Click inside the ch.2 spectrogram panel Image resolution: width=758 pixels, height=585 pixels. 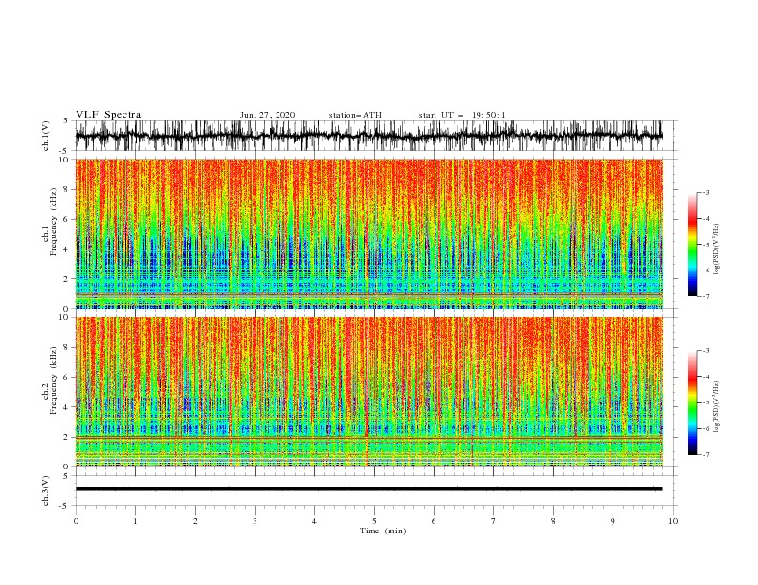[369, 392]
